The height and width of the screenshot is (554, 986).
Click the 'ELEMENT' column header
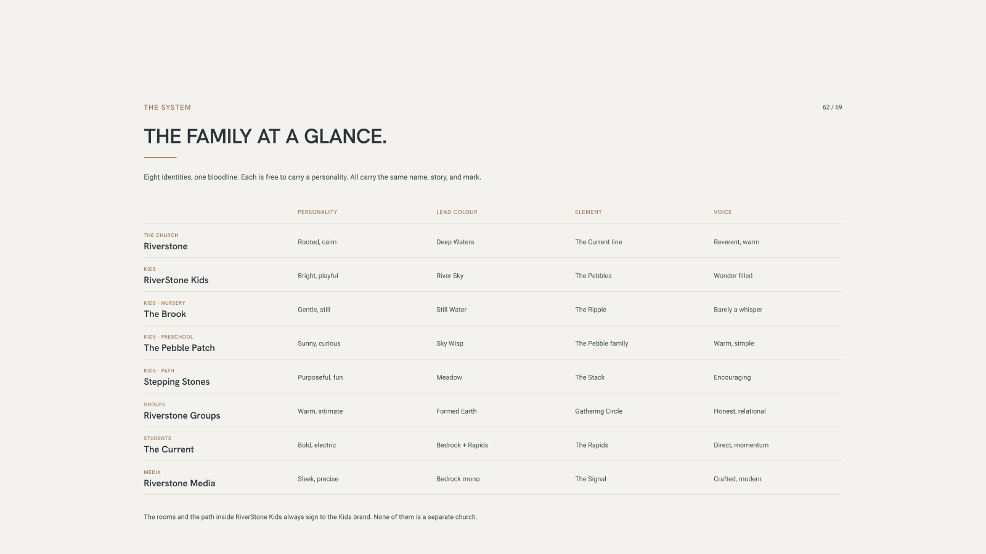click(589, 212)
